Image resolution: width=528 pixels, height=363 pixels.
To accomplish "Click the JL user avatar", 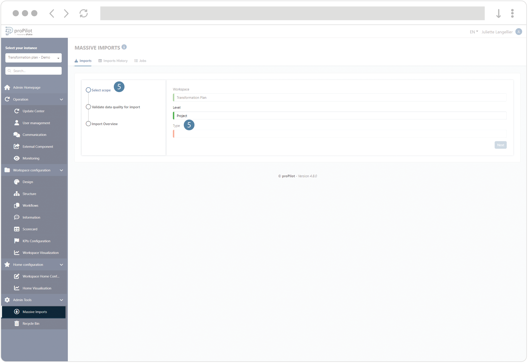I will coord(519,32).
